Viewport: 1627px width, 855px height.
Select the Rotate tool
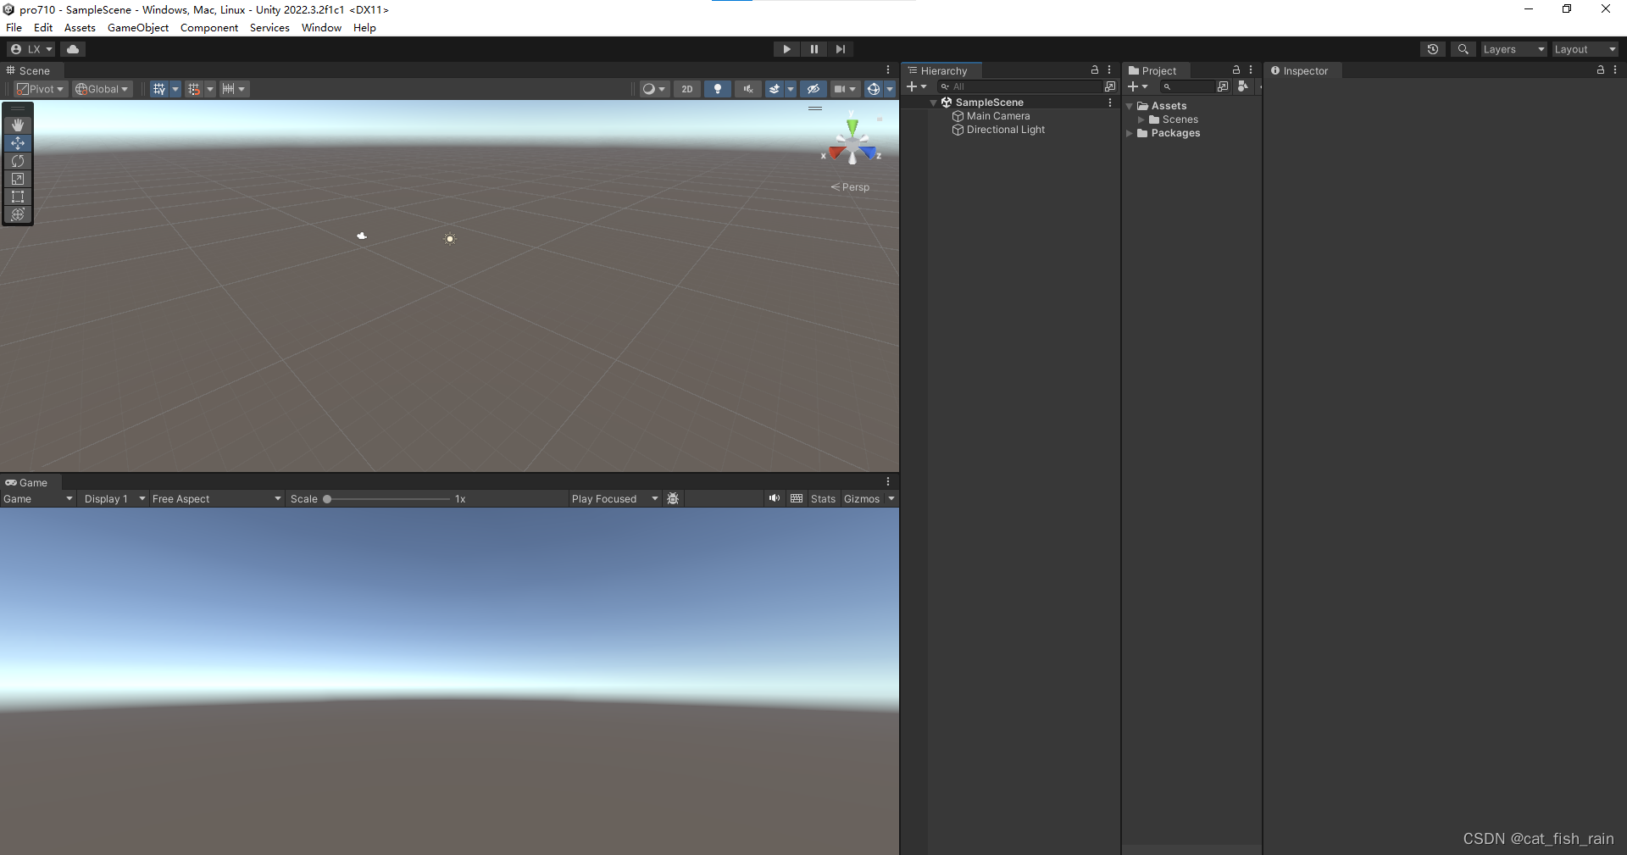click(17, 161)
